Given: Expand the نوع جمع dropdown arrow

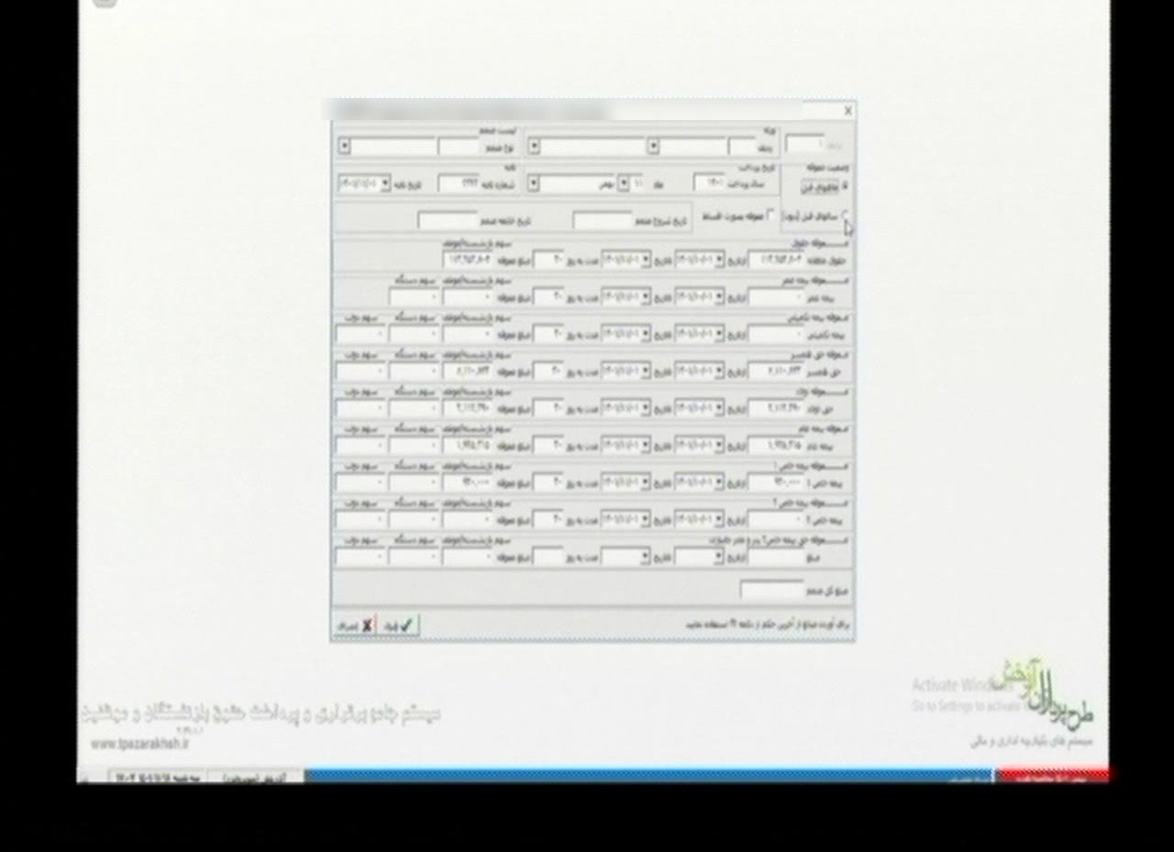Looking at the screenshot, I should 344,146.
